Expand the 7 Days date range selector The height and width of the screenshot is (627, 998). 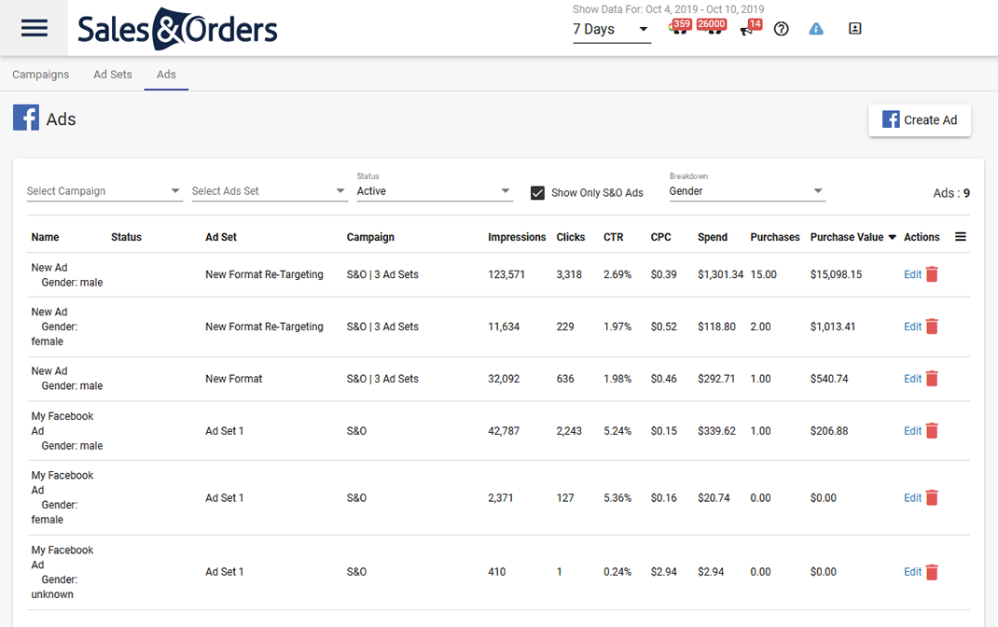[x=612, y=30]
